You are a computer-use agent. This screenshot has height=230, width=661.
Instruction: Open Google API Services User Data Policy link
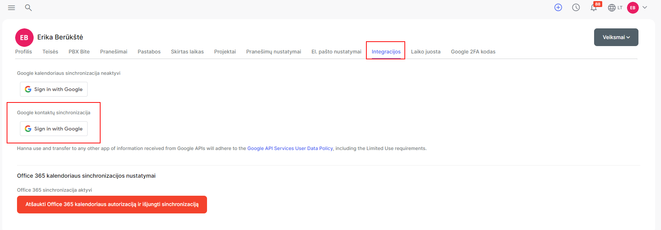pos(290,149)
